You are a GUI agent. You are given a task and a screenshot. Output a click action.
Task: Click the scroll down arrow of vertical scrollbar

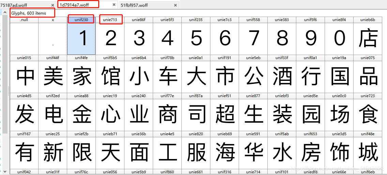pyautogui.click(x=5, y=172)
